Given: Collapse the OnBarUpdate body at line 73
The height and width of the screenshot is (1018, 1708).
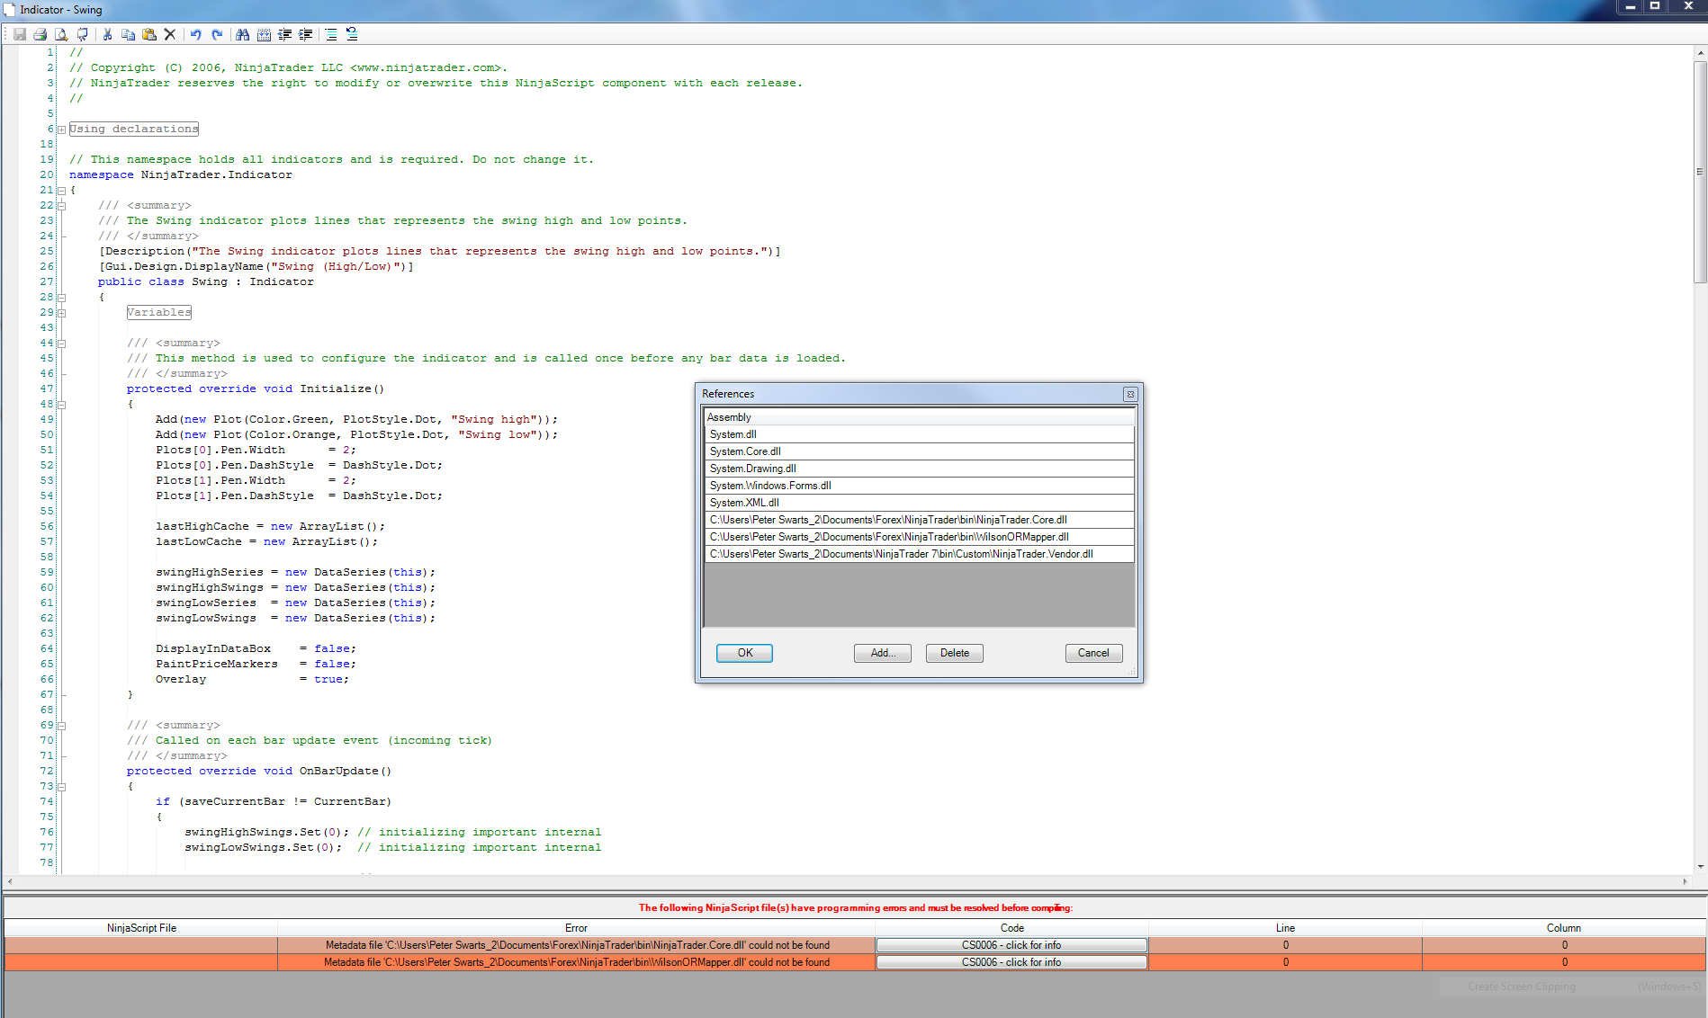Looking at the screenshot, I should pyautogui.click(x=61, y=787).
